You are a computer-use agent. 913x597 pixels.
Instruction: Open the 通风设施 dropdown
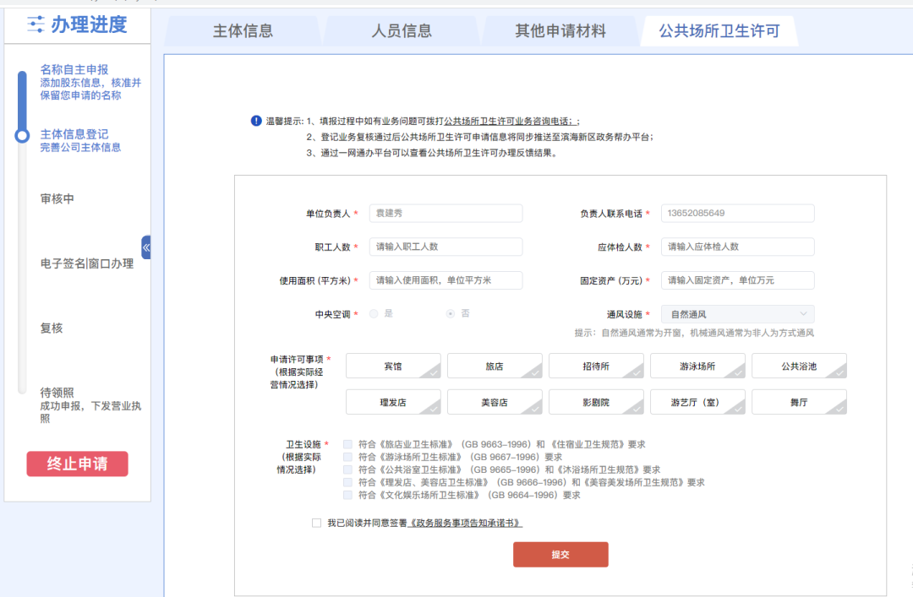click(x=737, y=314)
